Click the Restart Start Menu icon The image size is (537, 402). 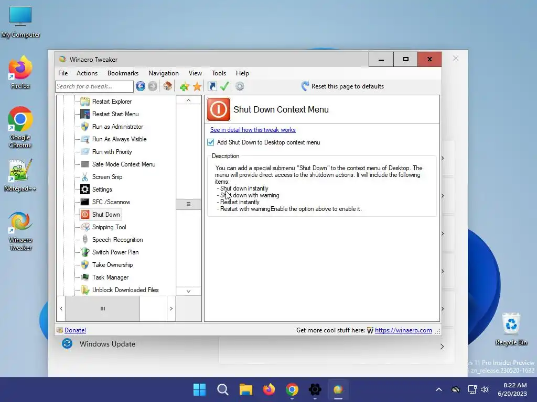tap(85, 114)
